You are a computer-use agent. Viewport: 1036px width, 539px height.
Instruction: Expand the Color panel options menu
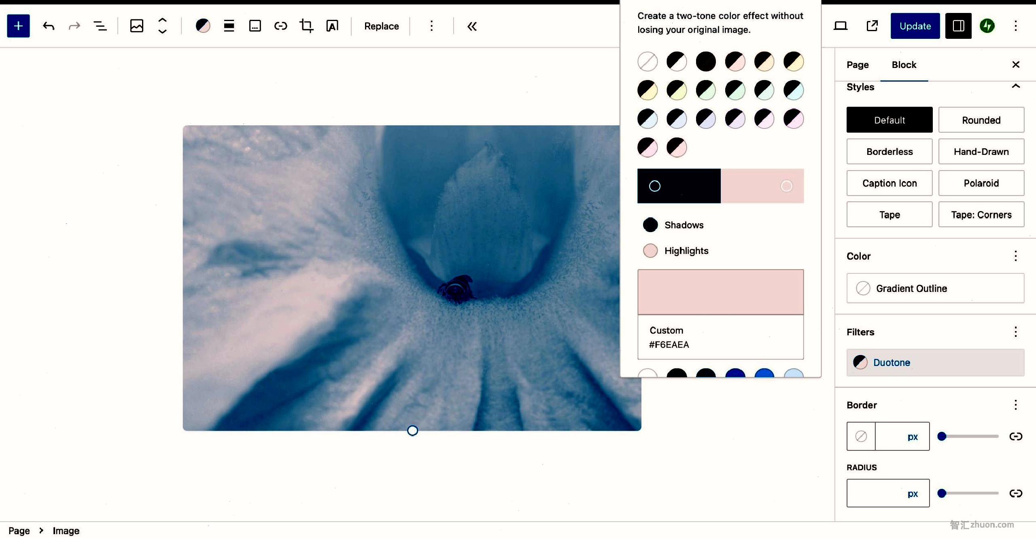1017,256
